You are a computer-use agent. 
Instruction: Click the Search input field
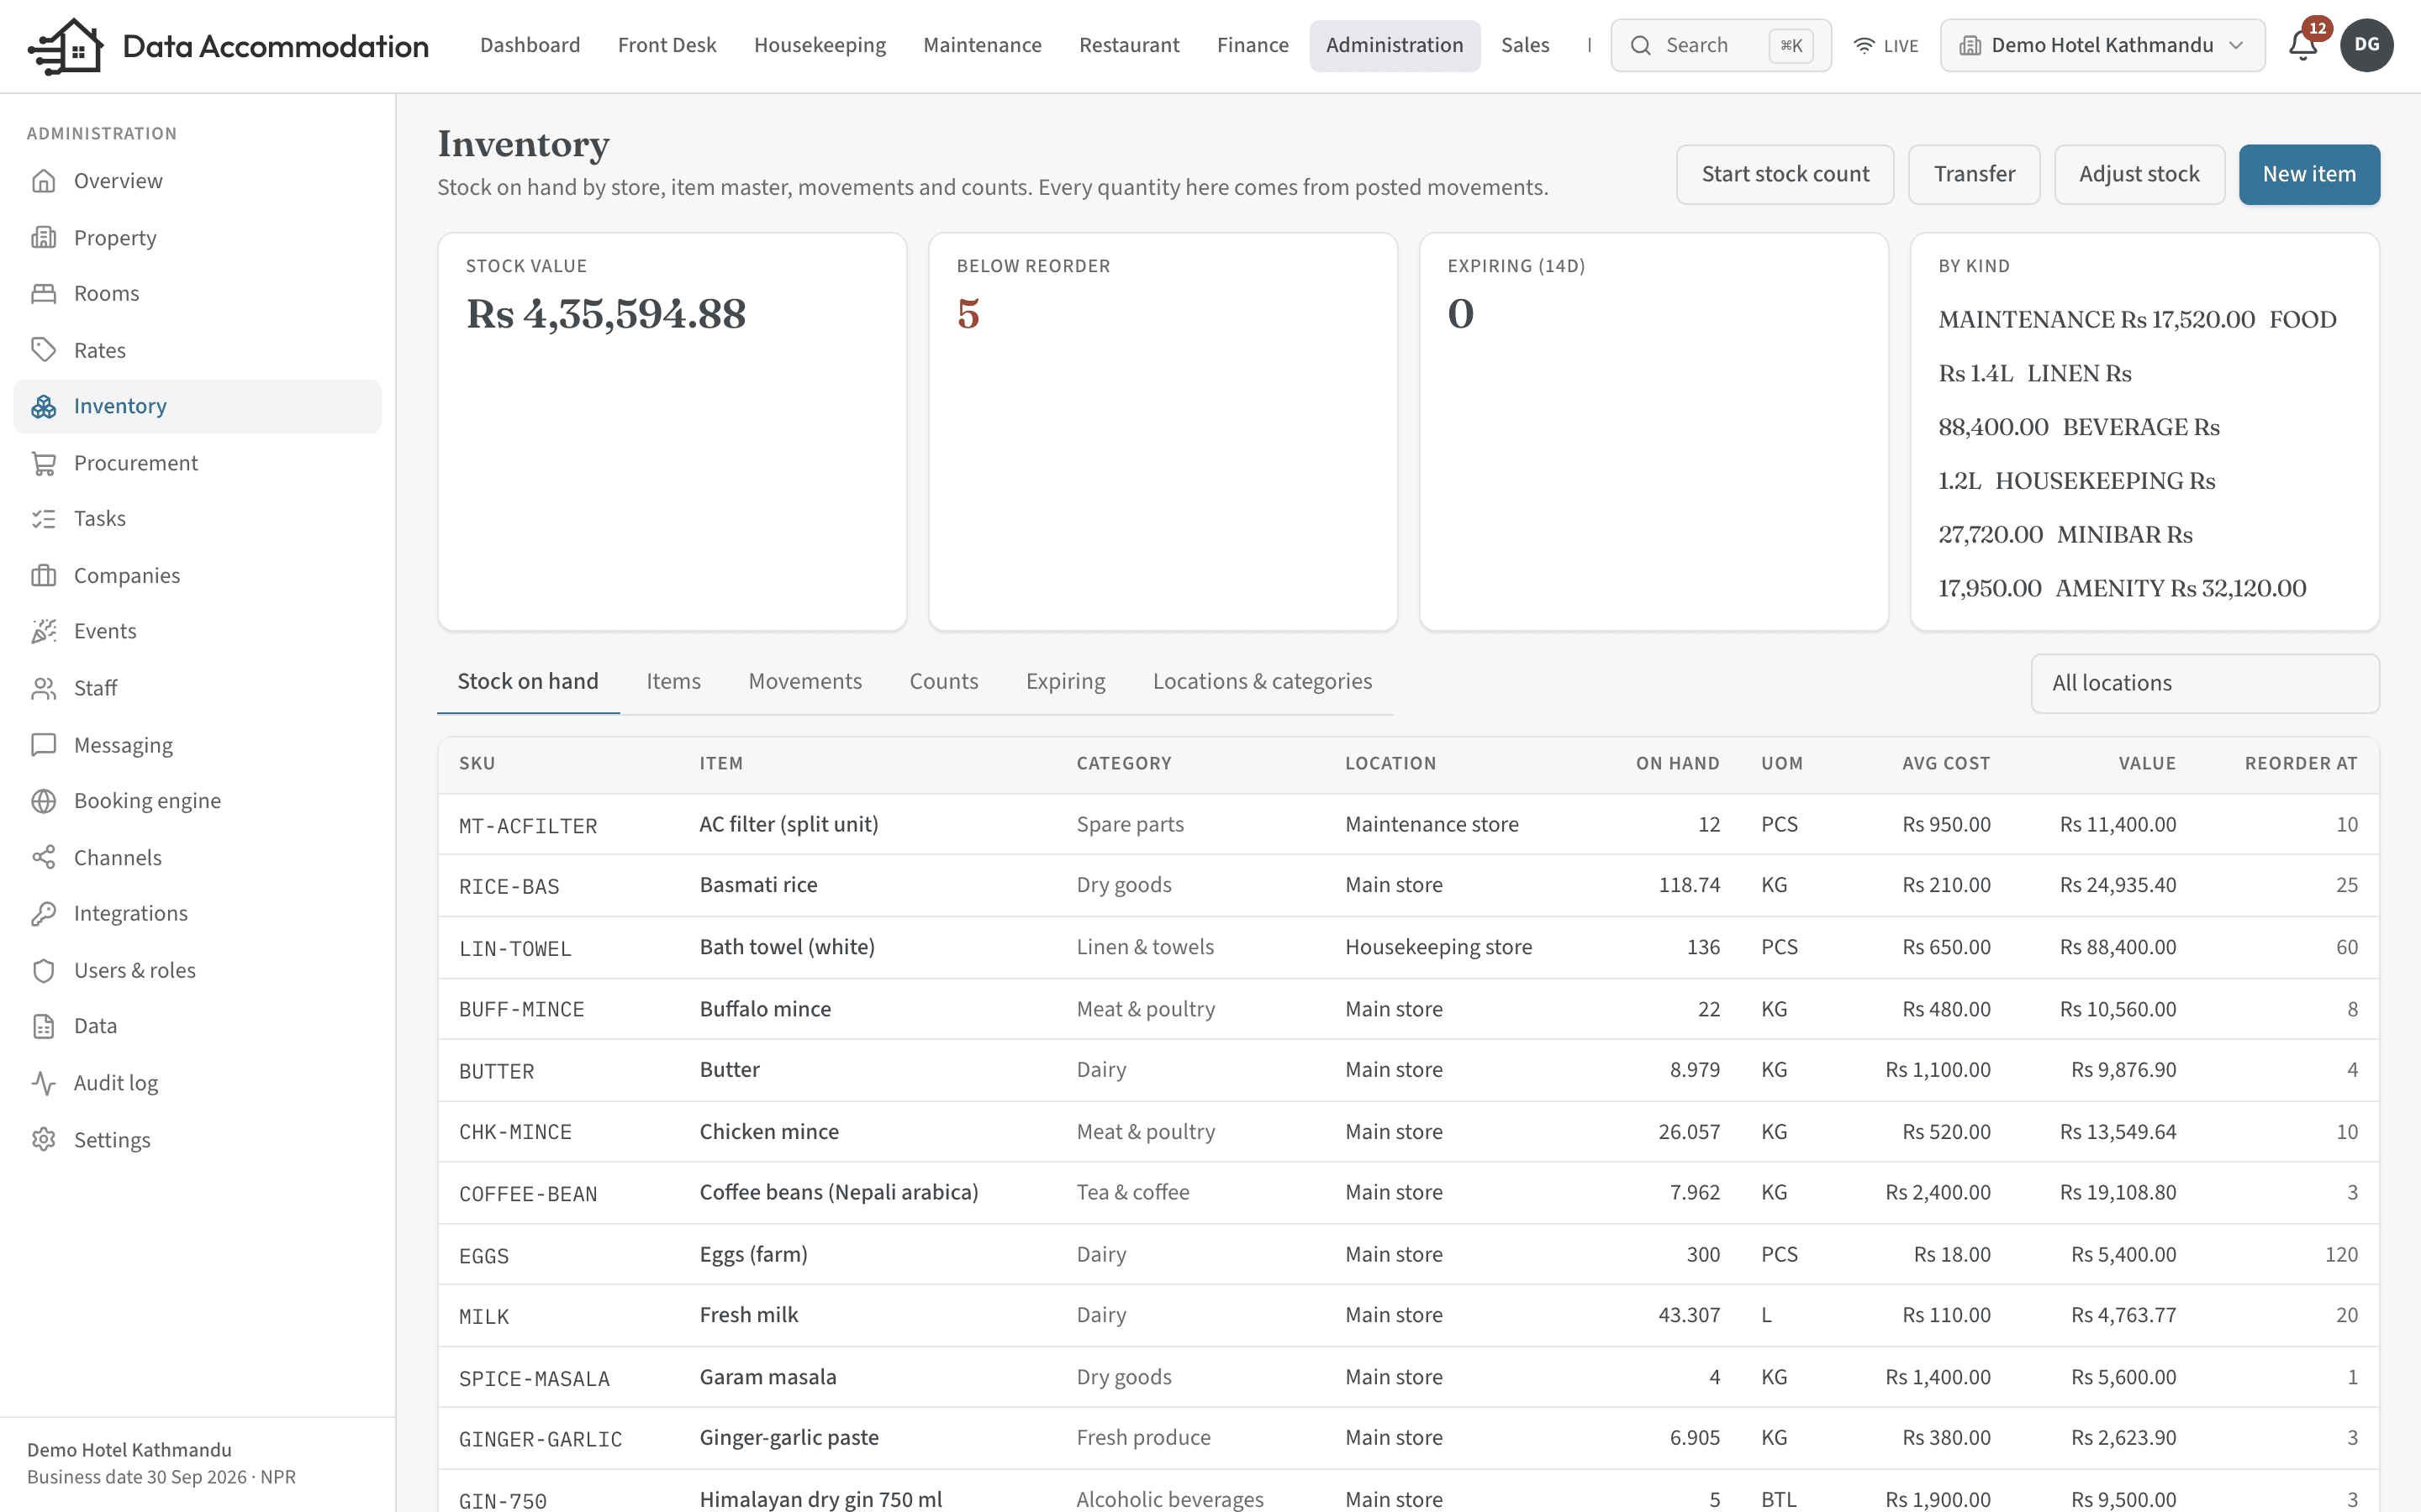[1721, 45]
